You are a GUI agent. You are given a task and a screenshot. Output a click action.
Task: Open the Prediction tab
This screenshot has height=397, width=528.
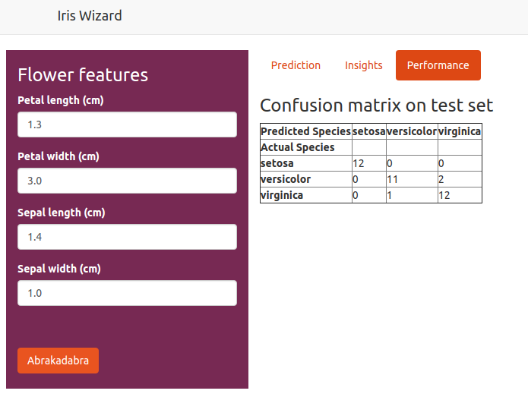(296, 65)
